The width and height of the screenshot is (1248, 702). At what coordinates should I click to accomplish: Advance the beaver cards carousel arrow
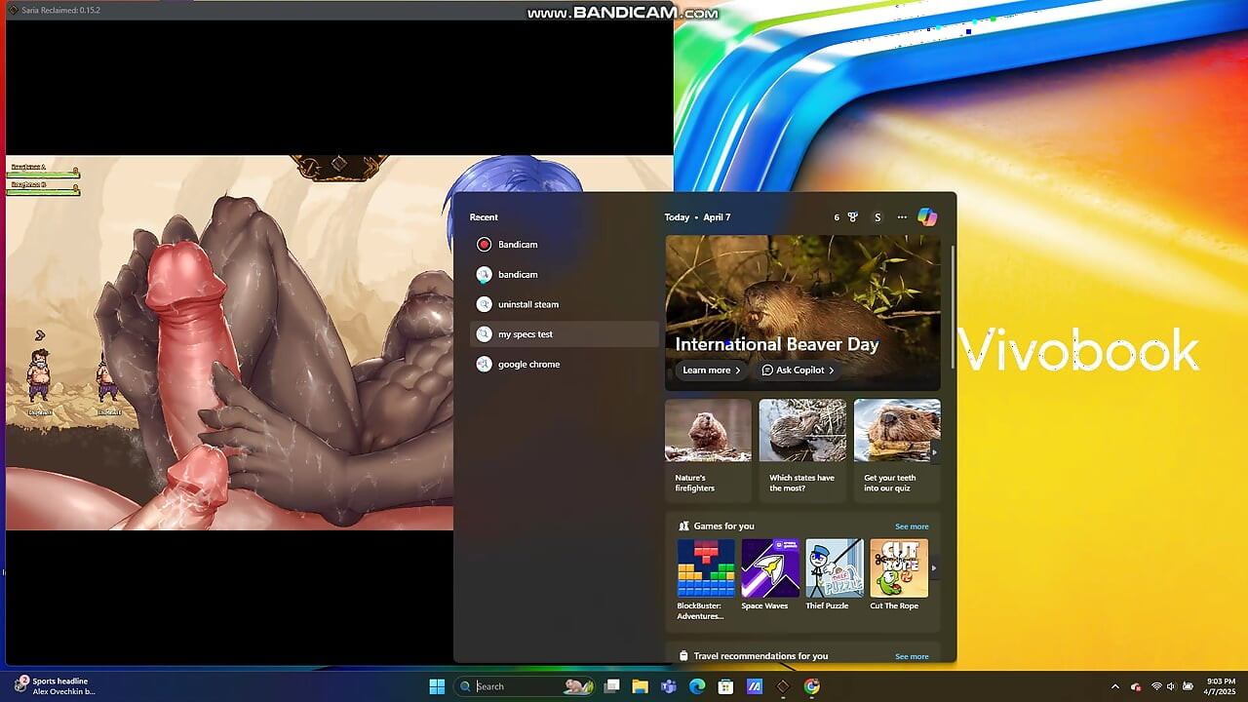[934, 452]
